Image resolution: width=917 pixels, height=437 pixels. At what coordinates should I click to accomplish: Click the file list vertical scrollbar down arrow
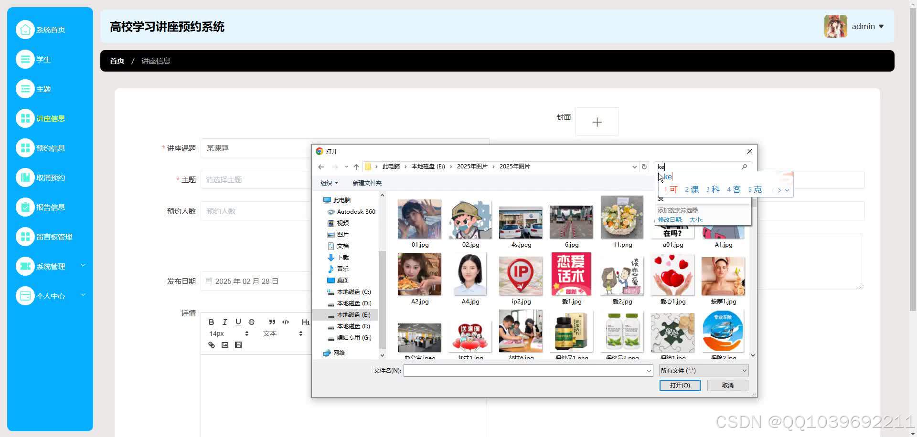point(753,355)
